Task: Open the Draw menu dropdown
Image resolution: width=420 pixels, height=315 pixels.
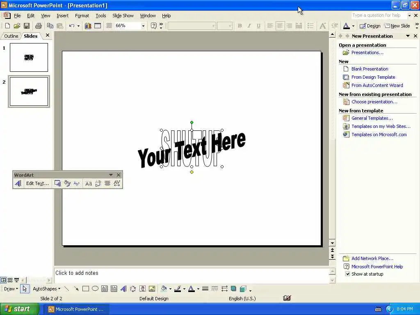Action: click(x=11, y=289)
